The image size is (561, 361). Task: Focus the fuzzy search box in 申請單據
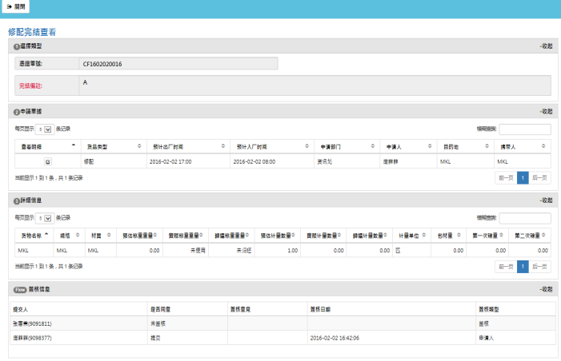[525, 129]
